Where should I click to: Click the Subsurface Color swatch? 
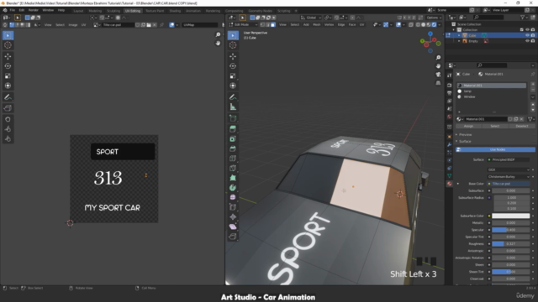coord(511,216)
